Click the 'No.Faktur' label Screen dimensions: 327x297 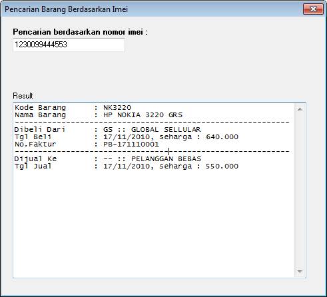pyautogui.click(x=35, y=144)
